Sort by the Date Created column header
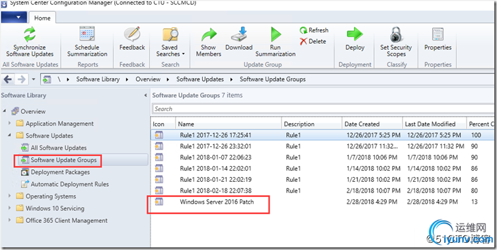The width and height of the screenshot is (497, 250). tap(372, 124)
